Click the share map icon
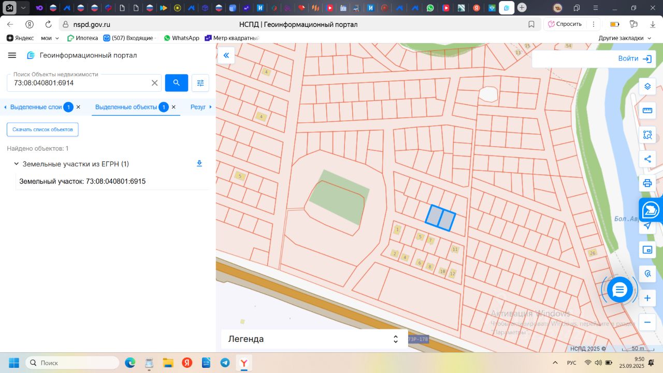 click(647, 159)
